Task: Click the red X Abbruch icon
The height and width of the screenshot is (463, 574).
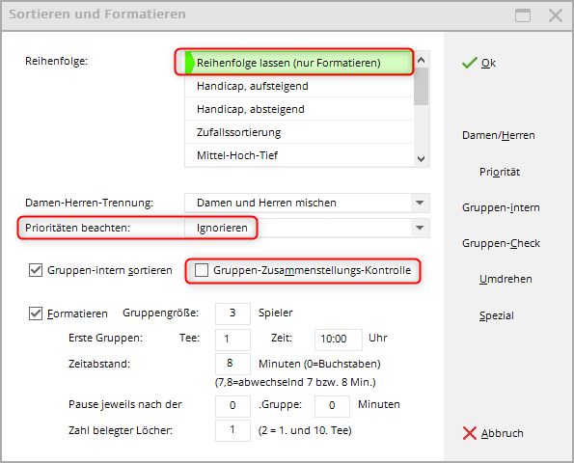Action: tap(469, 433)
